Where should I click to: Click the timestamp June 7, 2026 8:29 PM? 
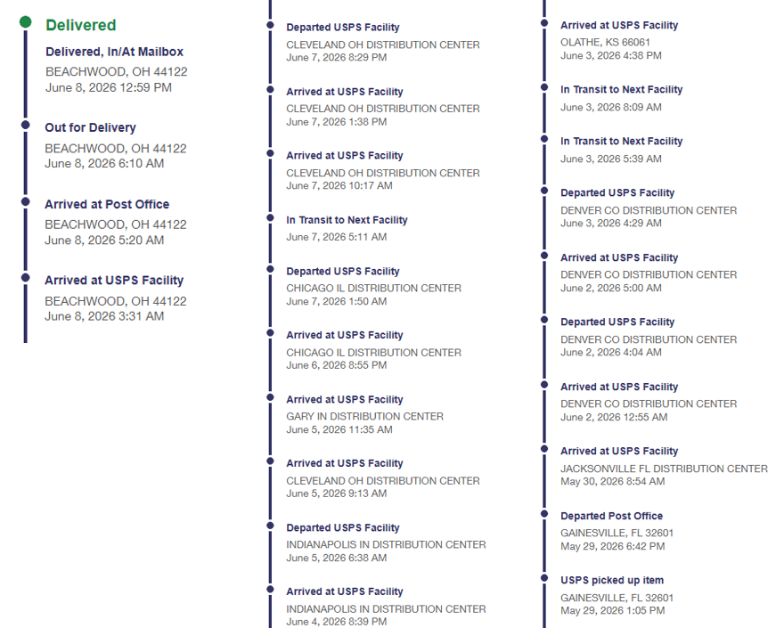[337, 58]
